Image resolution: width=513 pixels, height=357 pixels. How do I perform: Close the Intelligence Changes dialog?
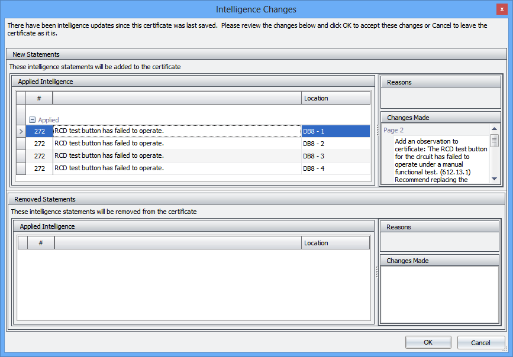502,9
